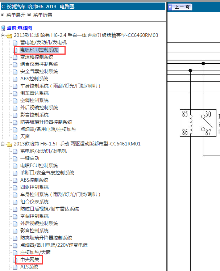Open 防眩目后视镜/倒车雷达系统 diagram
The image size is (220, 271).
tap(50, 209)
